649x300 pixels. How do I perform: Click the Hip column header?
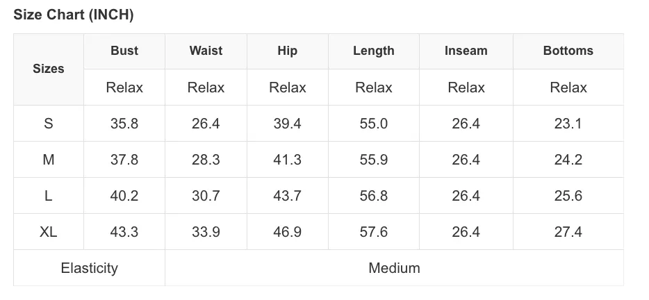pos(287,51)
